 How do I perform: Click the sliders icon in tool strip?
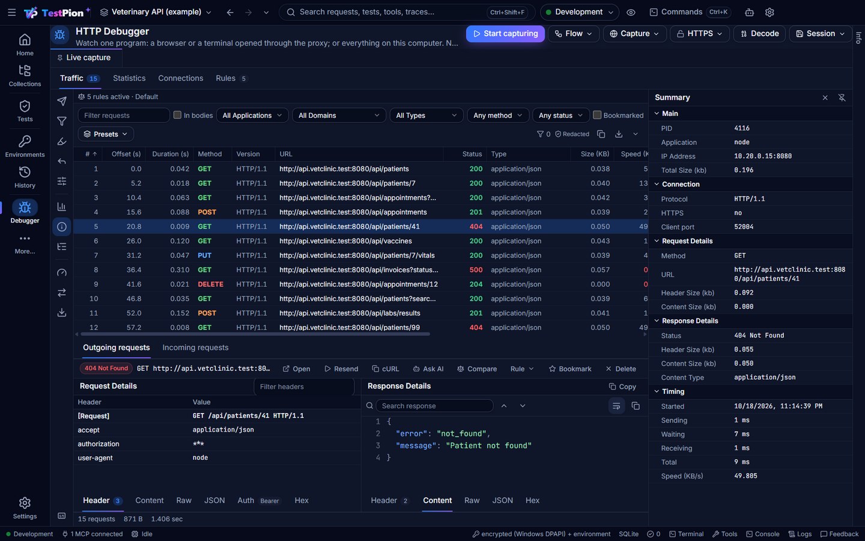click(62, 181)
